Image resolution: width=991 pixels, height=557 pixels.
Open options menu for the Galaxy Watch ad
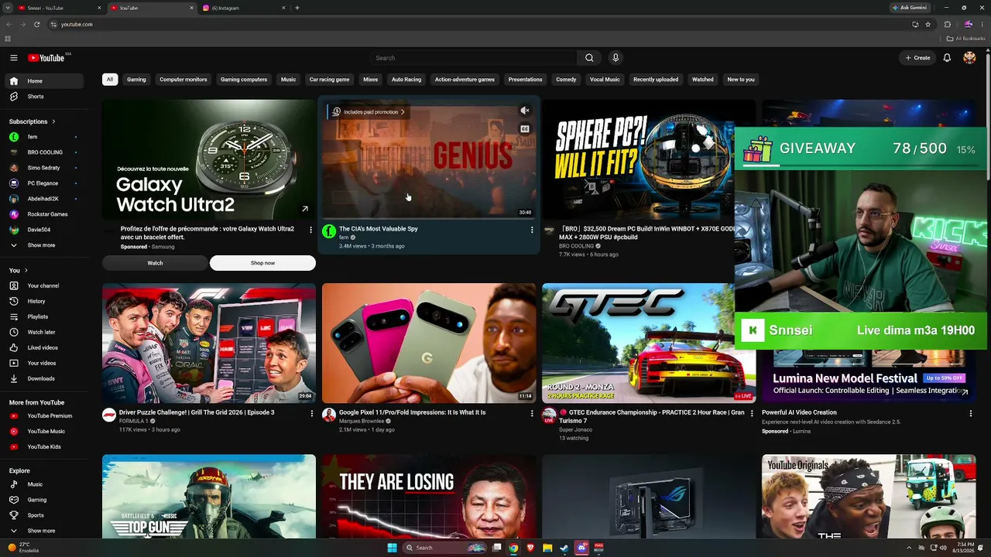311,230
